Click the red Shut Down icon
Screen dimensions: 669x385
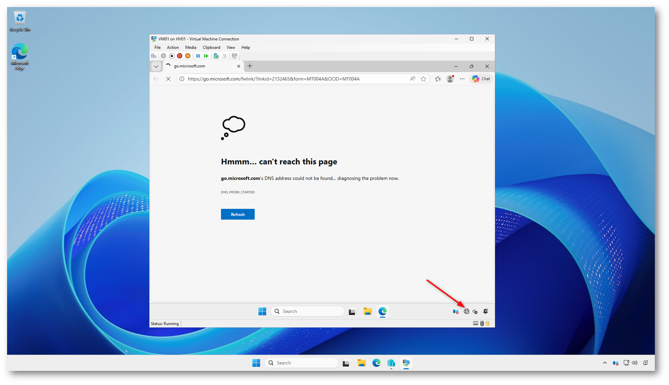180,56
